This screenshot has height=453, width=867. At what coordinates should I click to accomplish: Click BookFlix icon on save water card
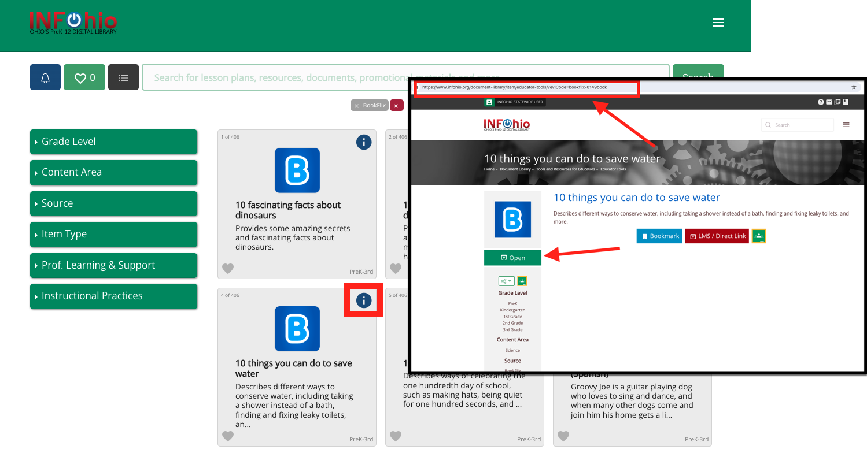[x=297, y=329]
